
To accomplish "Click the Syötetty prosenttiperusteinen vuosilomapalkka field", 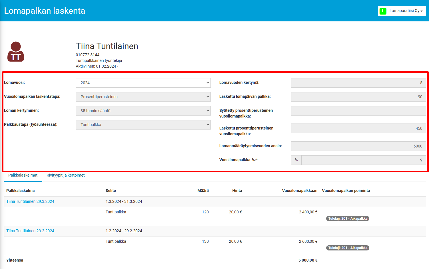I will point(358,111).
